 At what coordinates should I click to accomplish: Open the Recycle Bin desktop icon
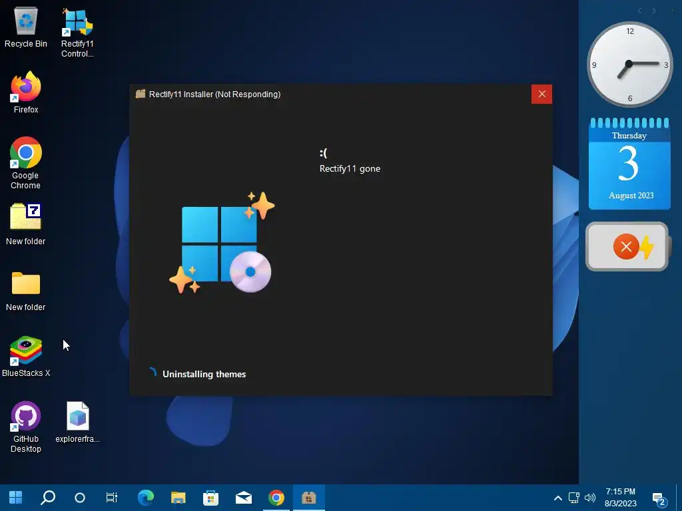click(x=26, y=28)
